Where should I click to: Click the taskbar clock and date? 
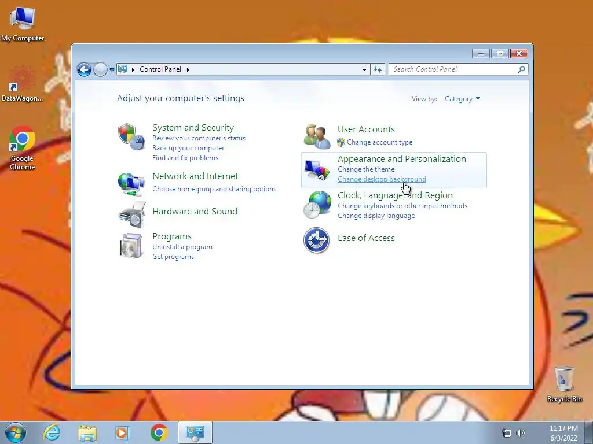point(563,433)
